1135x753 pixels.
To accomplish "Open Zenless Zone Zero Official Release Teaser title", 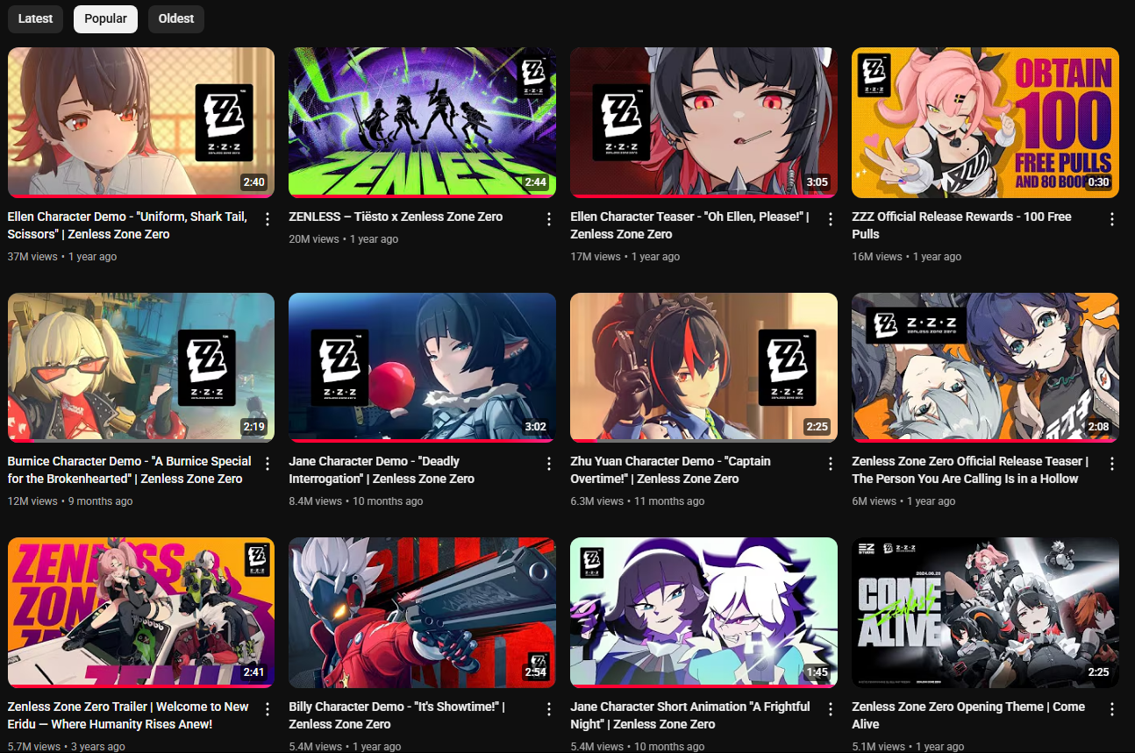I will (x=970, y=470).
